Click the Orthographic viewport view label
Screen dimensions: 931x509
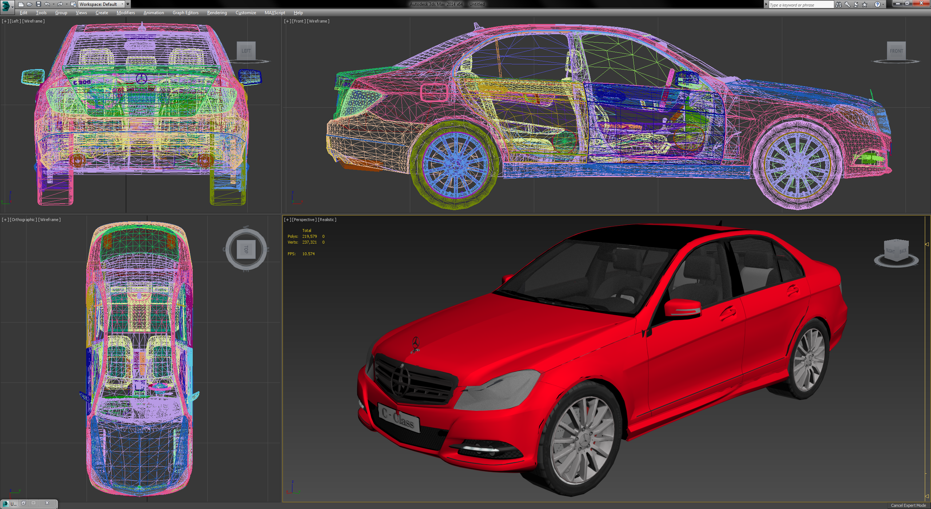23,220
